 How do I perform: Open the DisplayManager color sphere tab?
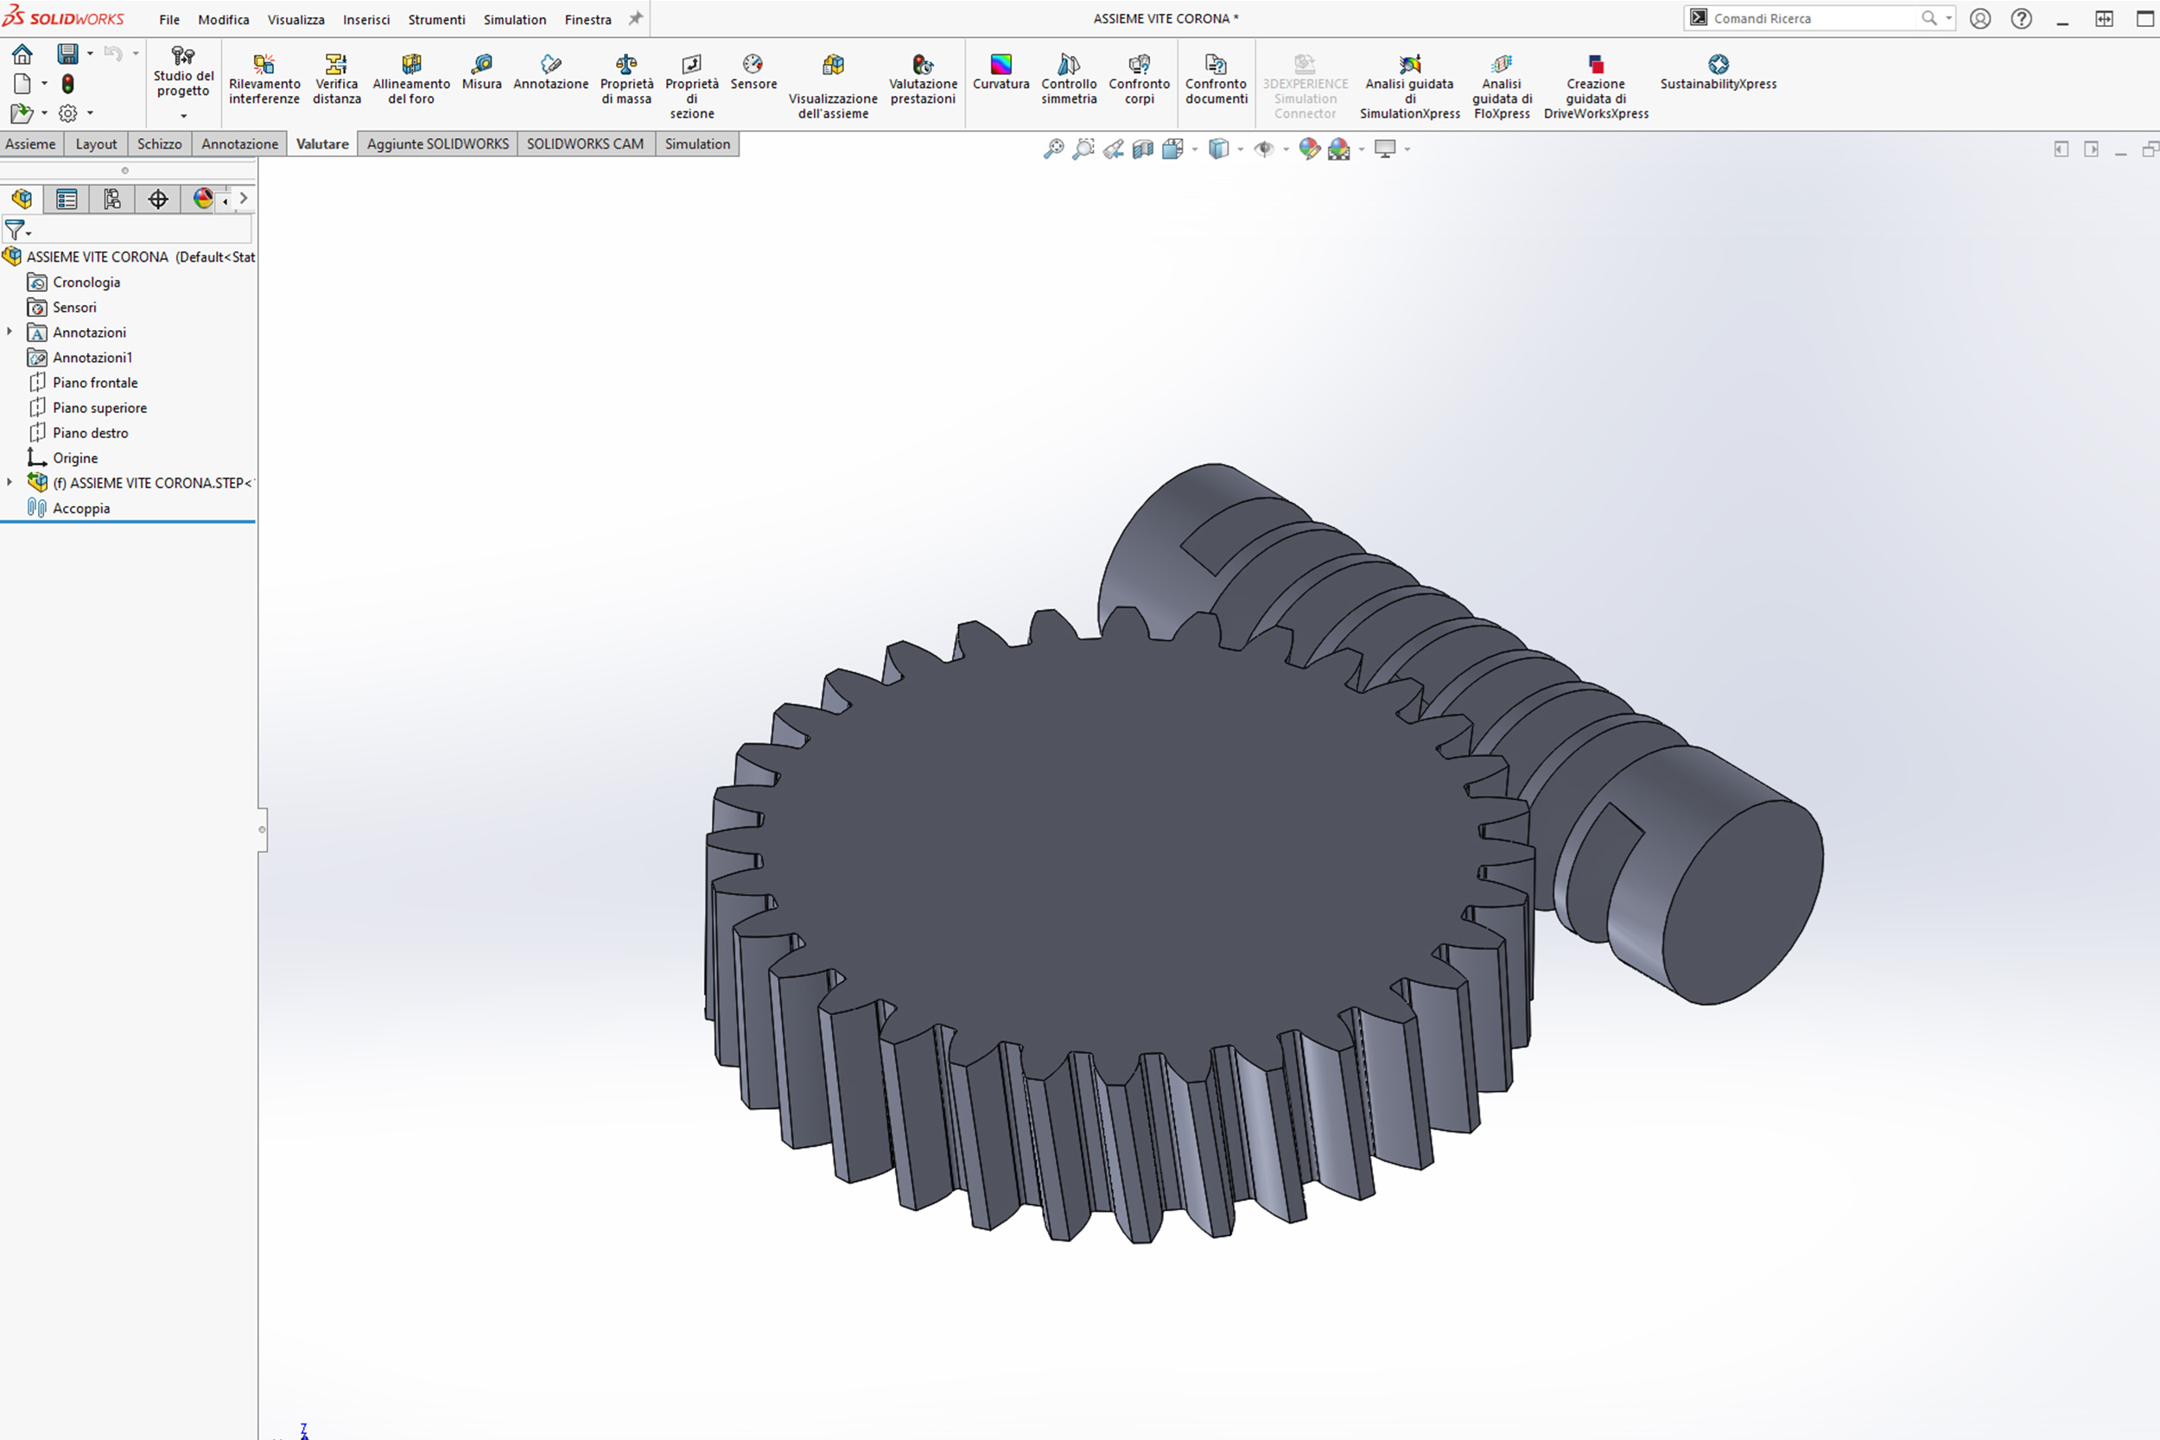[x=203, y=200]
